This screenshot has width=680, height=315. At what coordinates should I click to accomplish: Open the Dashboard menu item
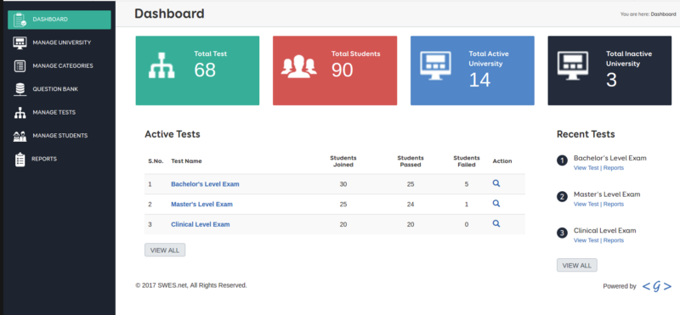pyautogui.click(x=59, y=20)
